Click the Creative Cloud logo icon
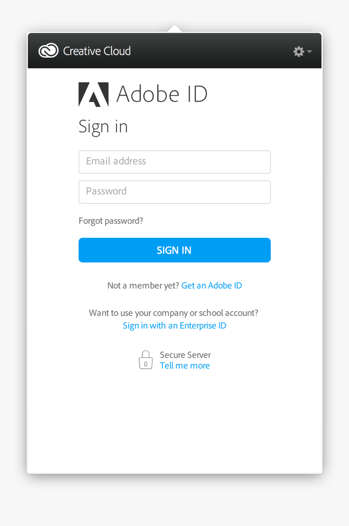Image resolution: width=349 pixels, height=526 pixels. click(48, 51)
